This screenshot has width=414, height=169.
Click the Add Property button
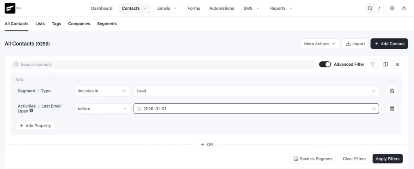[35, 125]
